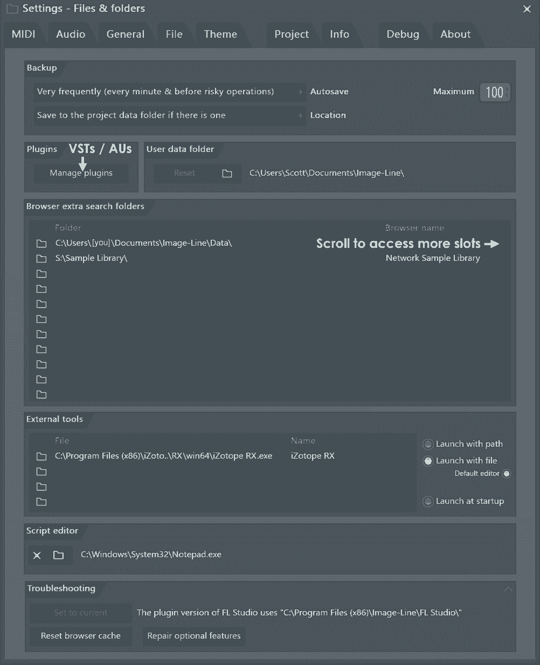This screenshot has width=540, height=665.
Task: Click an empty folder slot in Browser extra search folders
Action: pos(41,289)
